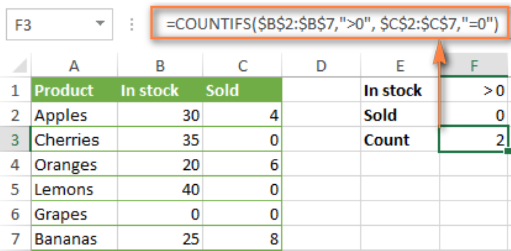
Task: Click Oranges stock value 20
Action: click(160, 164)
